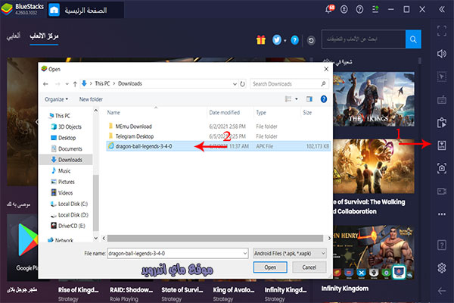Click the BlueStacks account profile icon
Viewport: 454px width, 303px height.
pyautogui.click(x=344, y=9)
